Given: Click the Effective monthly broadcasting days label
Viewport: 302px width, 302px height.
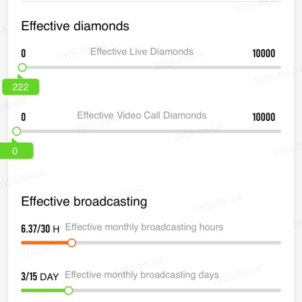Looking at the screenshot, I should (x=141, y=275).
